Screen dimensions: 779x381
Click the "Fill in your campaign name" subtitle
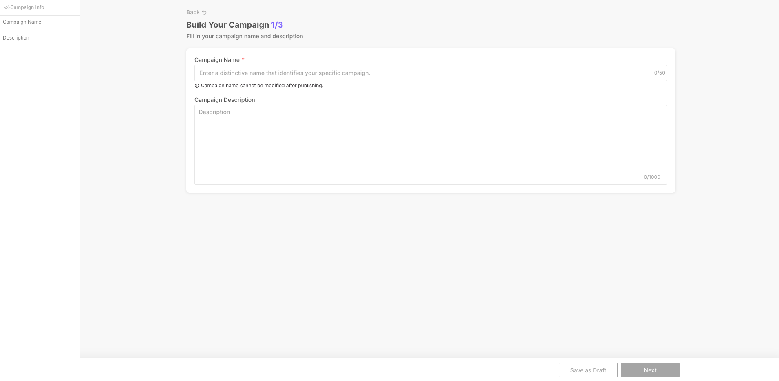pos(245,36)
